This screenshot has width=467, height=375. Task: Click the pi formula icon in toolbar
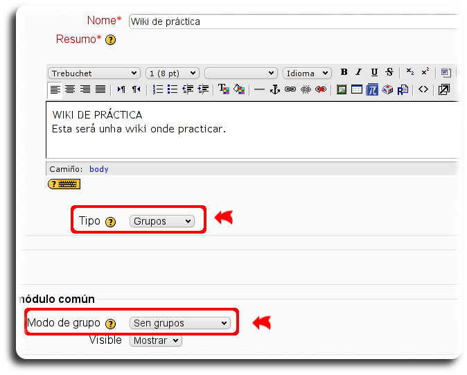point(372,89)
